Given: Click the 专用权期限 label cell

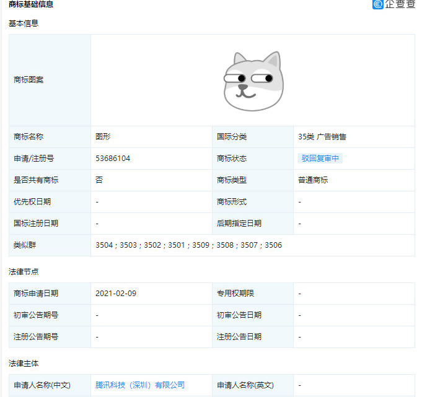Looking at the screenshot, I should (253, 294).
